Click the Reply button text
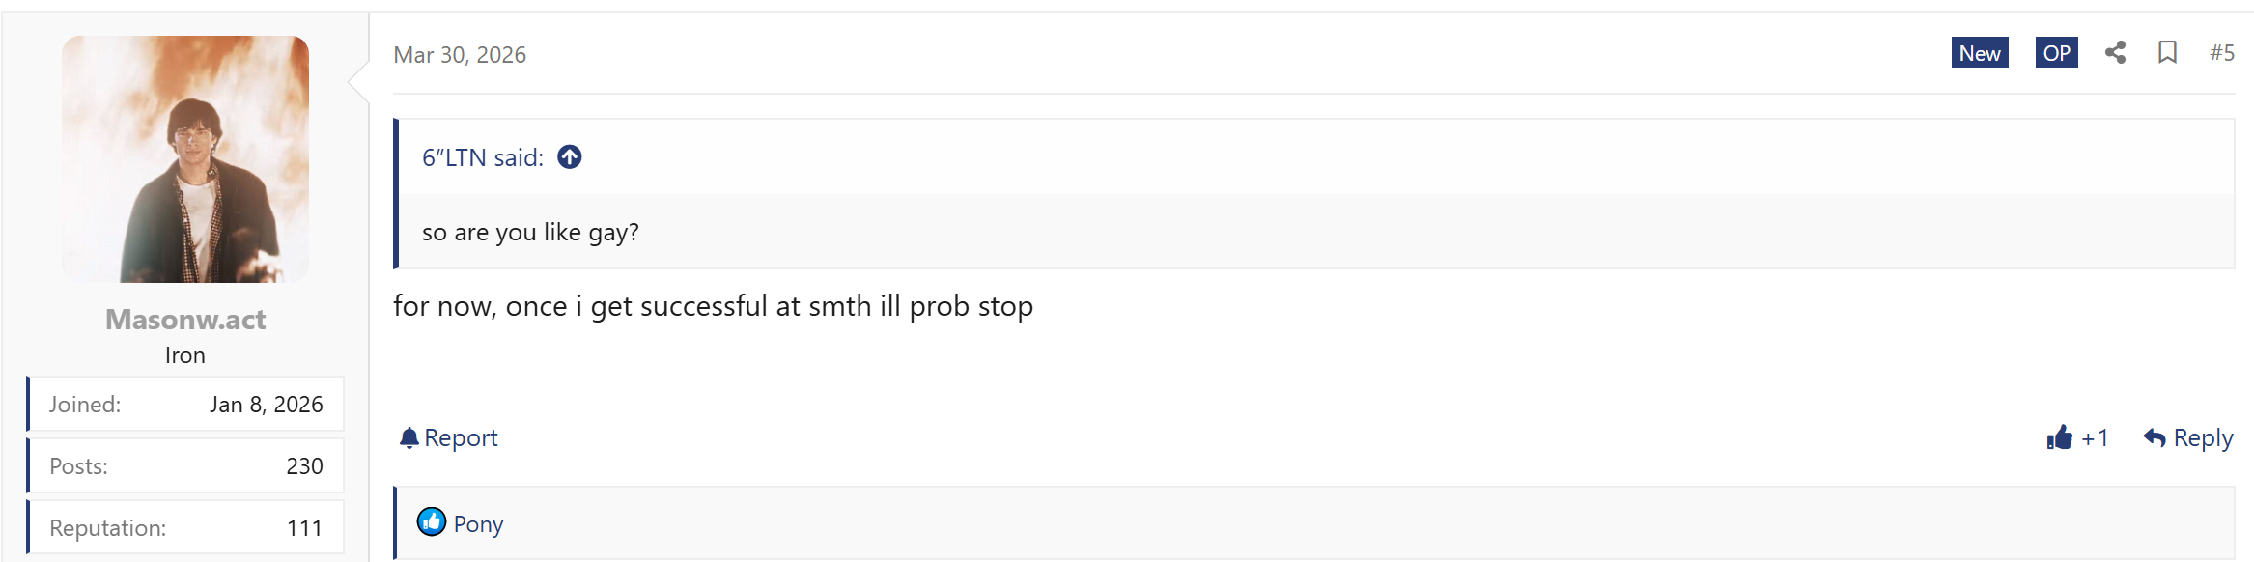 pos(2203,438)
